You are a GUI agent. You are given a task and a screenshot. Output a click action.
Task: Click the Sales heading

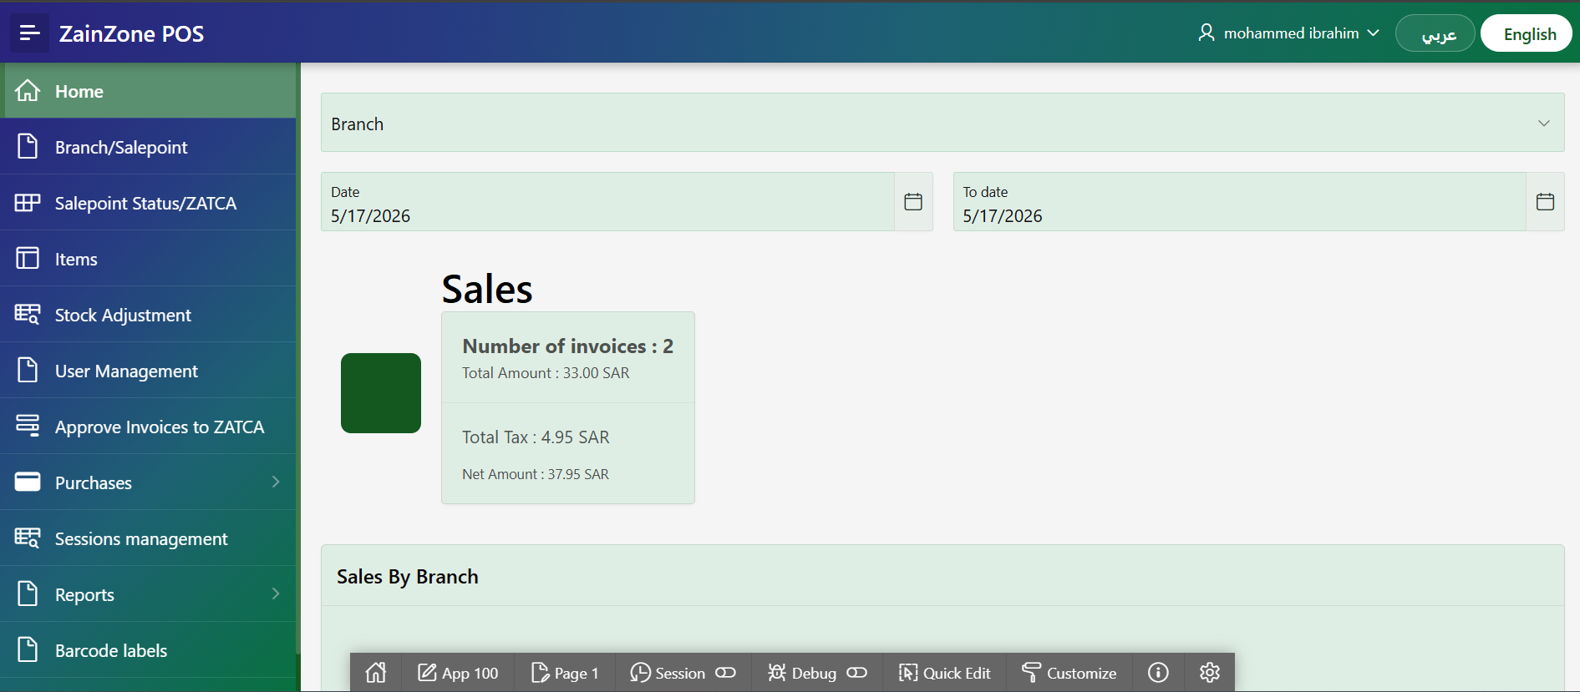(487, 290)
